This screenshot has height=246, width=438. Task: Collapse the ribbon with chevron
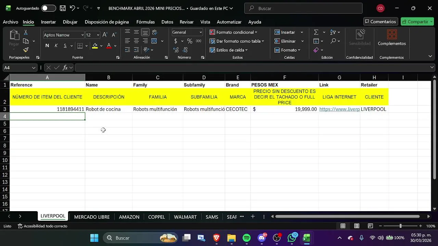(430, 56)
